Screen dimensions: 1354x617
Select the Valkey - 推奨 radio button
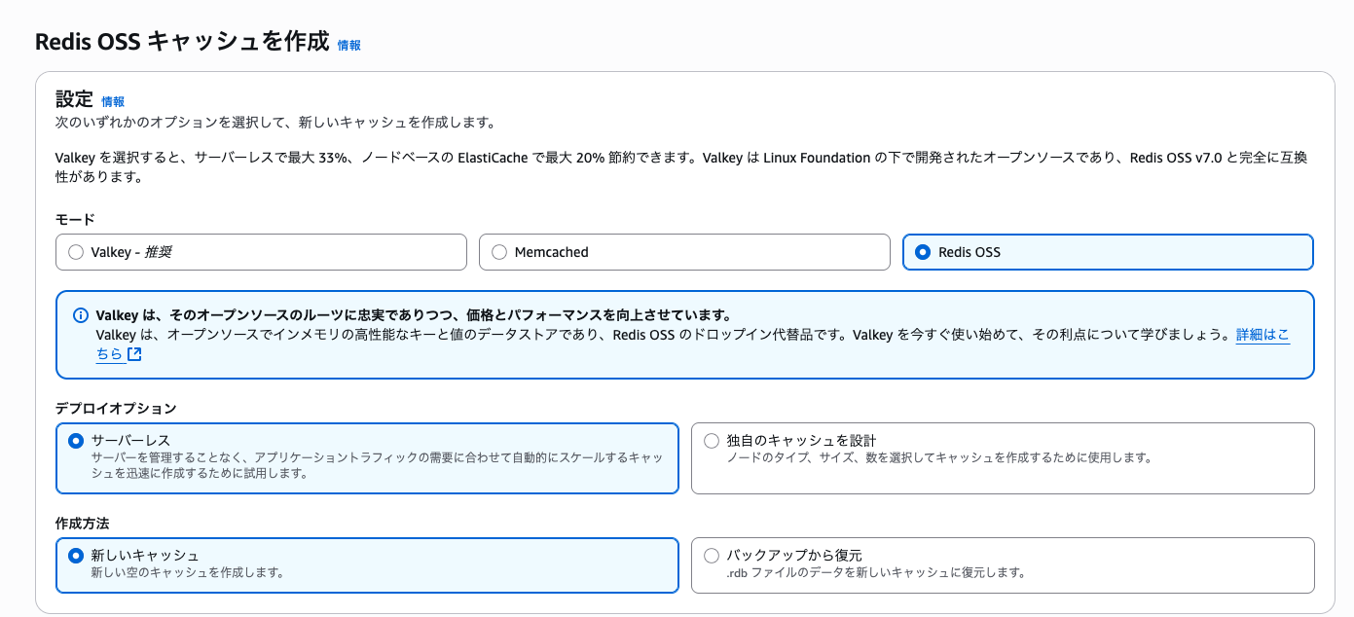coord(76,251)
